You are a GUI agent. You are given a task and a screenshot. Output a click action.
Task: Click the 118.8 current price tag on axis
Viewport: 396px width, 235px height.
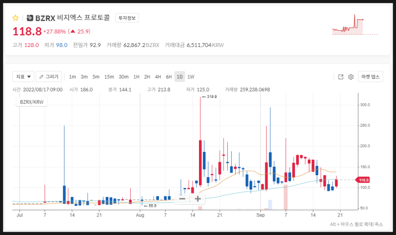click(x=363, y=180)
